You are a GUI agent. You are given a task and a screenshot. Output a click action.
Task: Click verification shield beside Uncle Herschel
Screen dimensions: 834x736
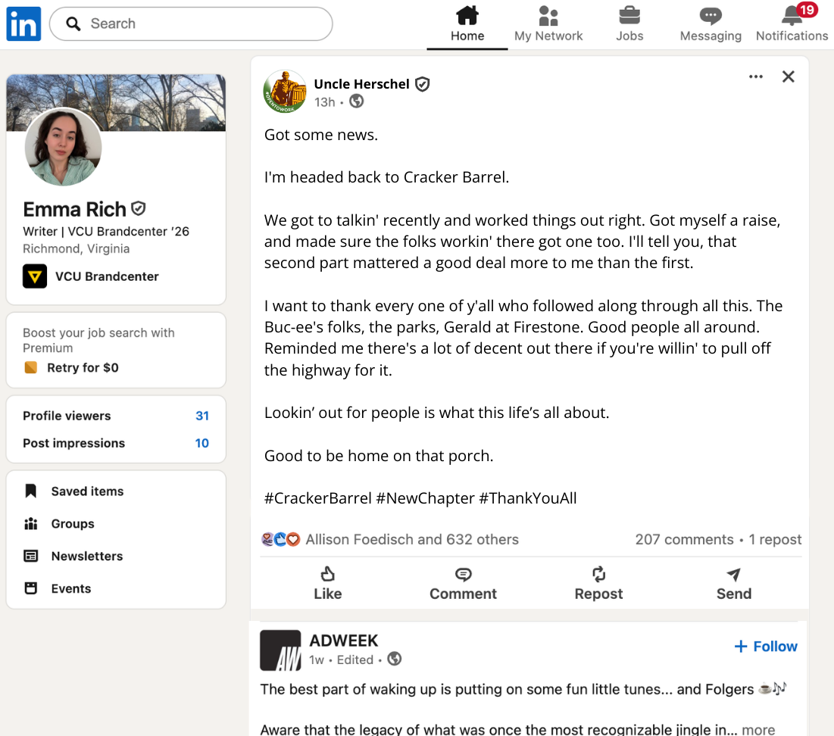(423, 84)
